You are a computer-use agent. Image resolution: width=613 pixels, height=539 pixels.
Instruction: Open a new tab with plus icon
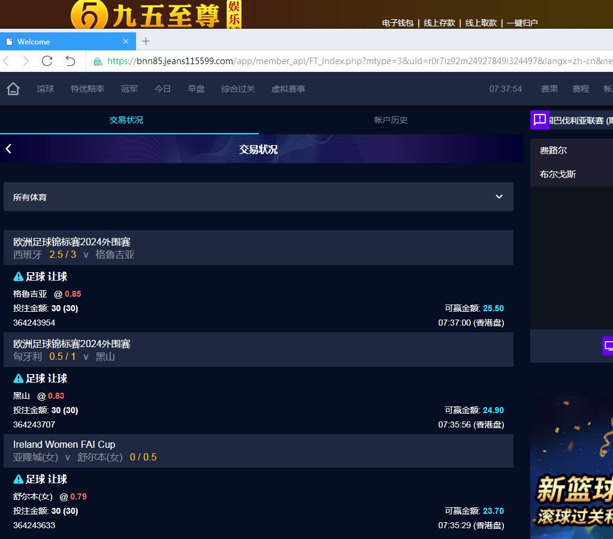146,41
